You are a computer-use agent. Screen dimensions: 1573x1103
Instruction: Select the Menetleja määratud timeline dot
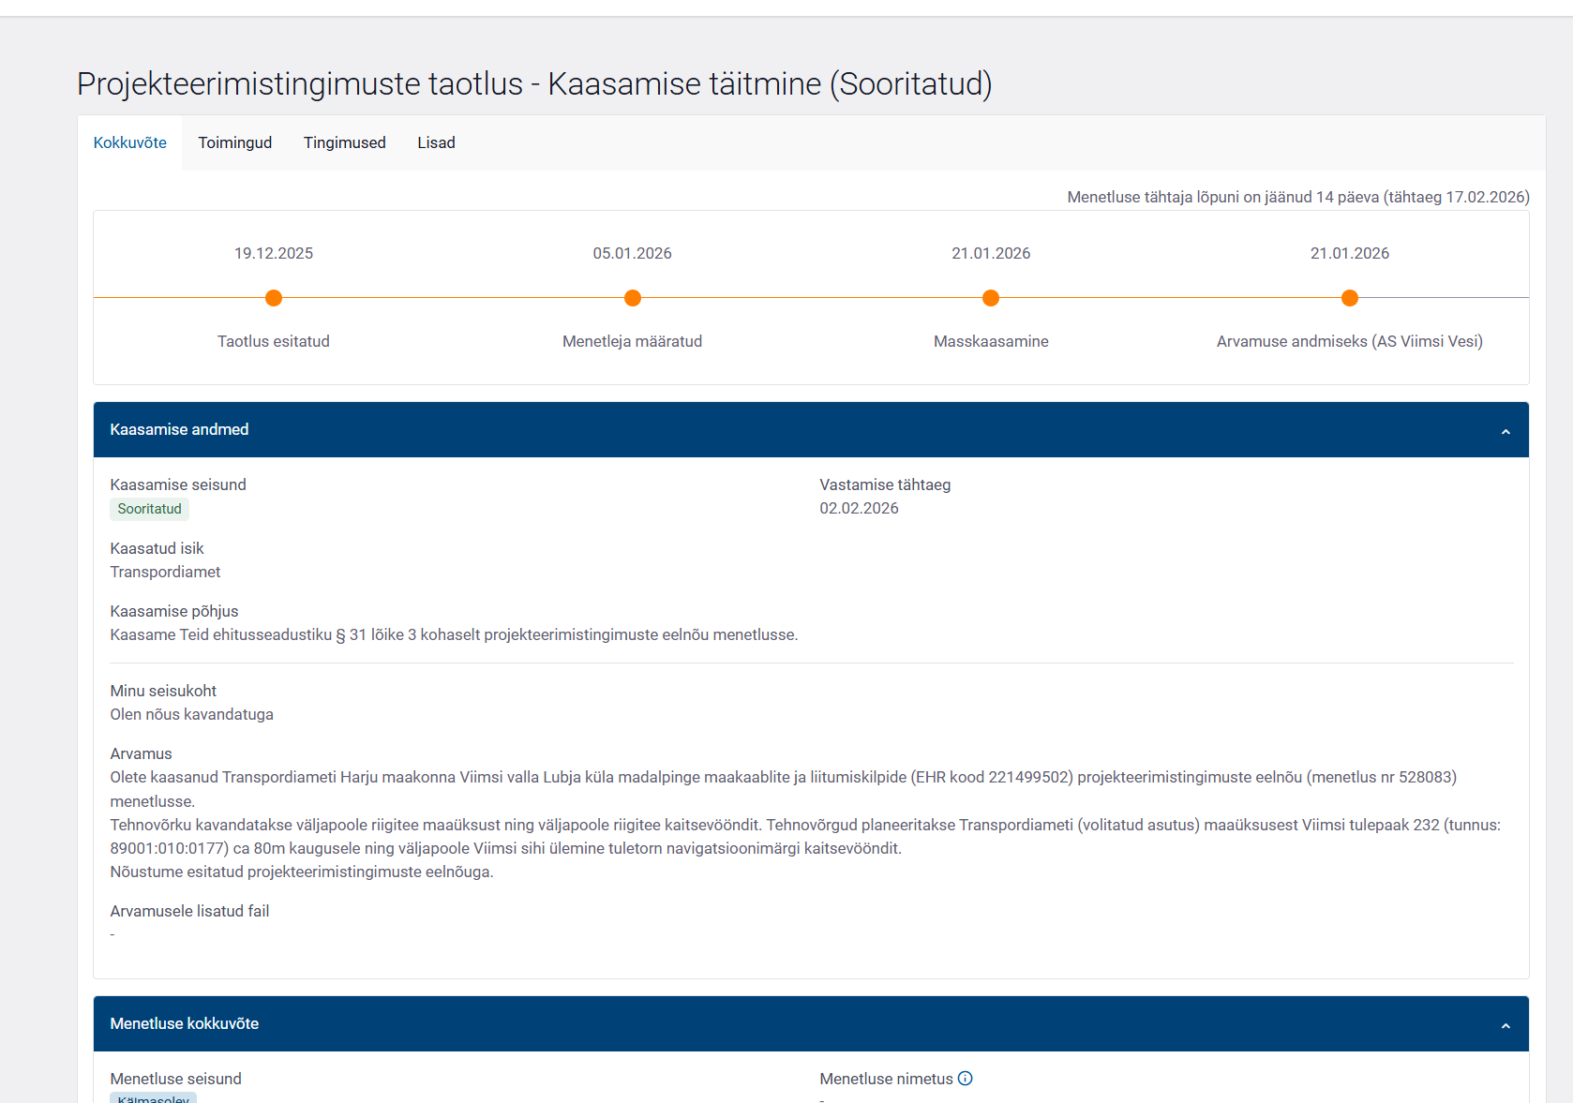click(x=633, y=298)
